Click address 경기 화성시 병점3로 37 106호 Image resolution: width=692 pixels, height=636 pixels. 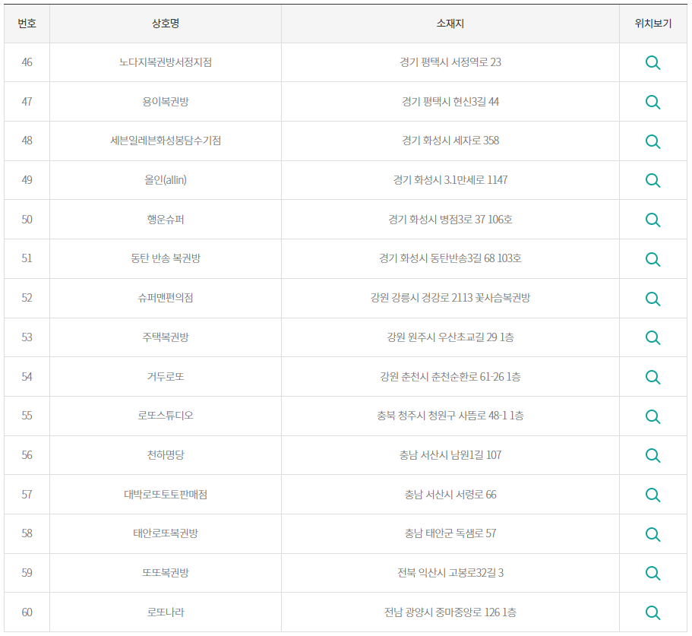point(450,220)
